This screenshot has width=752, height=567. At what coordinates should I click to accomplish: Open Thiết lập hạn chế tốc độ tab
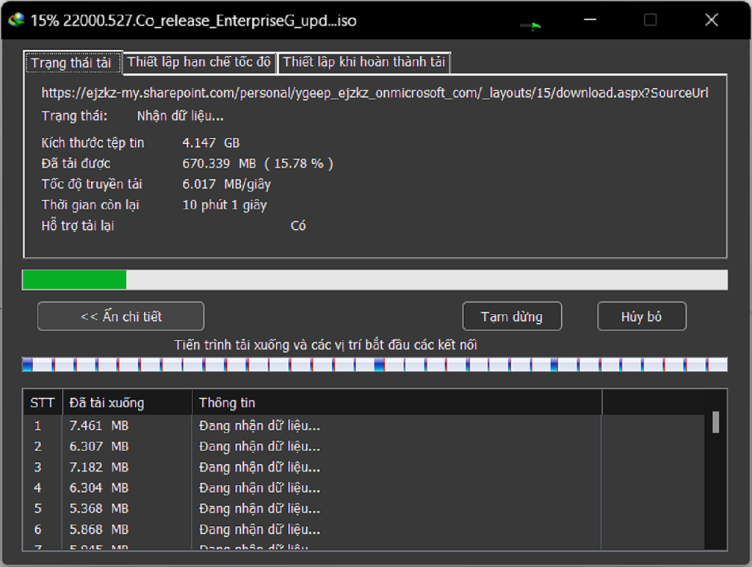point(199,62)
